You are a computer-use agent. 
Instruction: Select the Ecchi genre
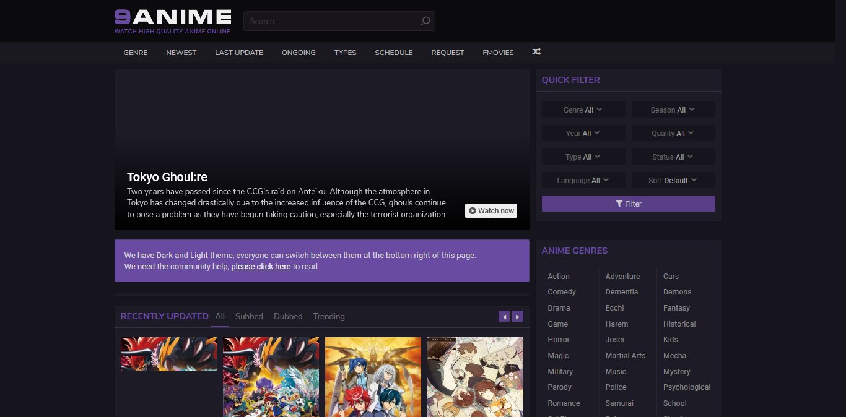(x=614, y=308)
